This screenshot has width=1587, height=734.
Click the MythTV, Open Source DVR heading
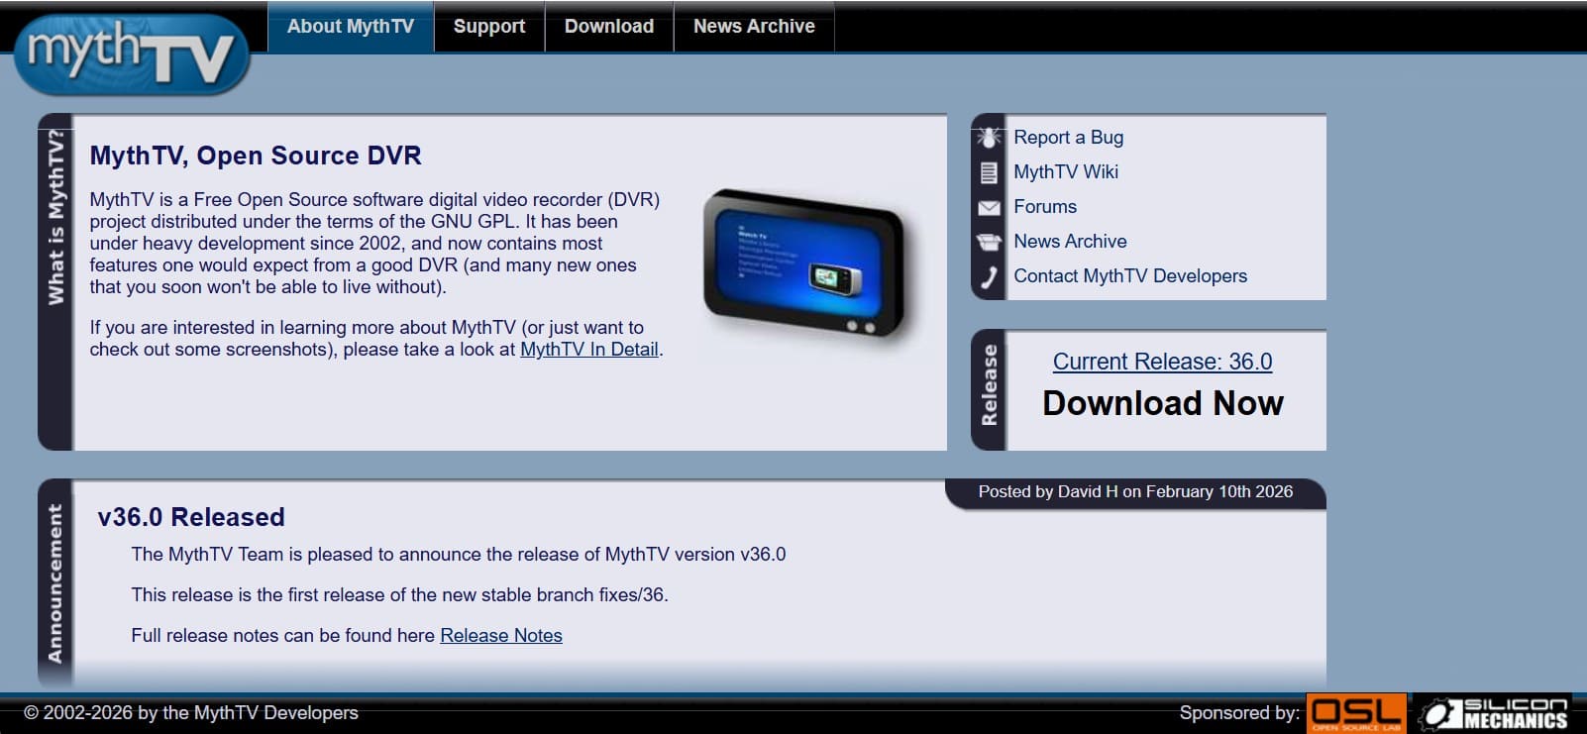(256, 156)
